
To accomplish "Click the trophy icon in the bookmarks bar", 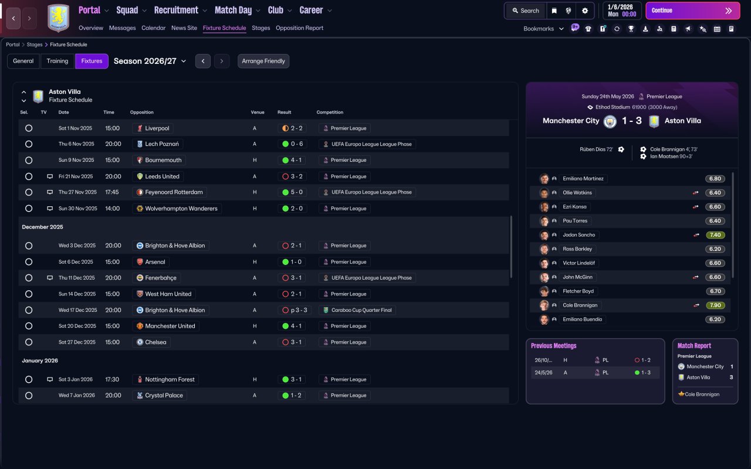I will tap(631, 29).
